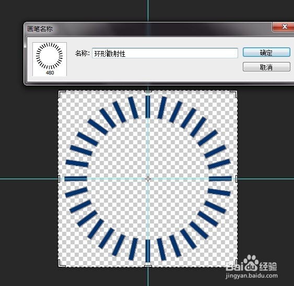Click the top-middle transform handle of selection
Image resolution: width=294 pixels, height=286 pixels.
[148, 91]
